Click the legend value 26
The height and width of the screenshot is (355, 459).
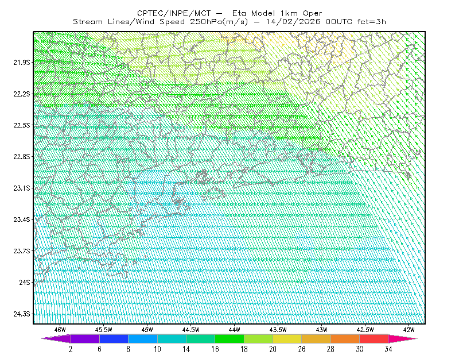click(x=302, y=349)
